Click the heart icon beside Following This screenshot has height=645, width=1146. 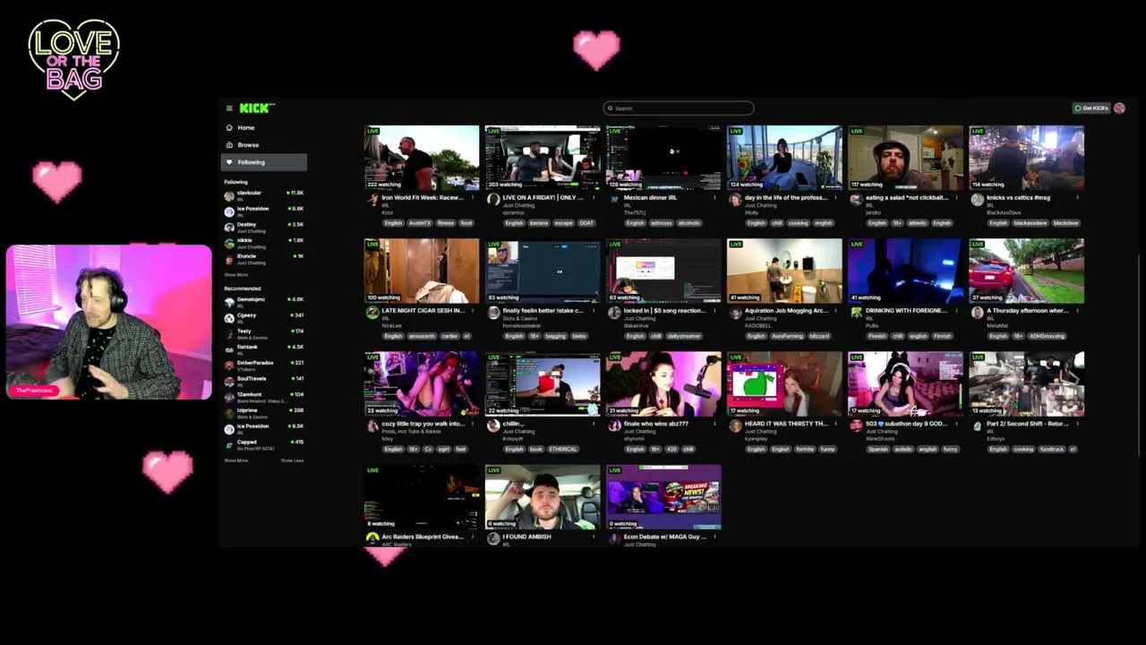[229, 162]
